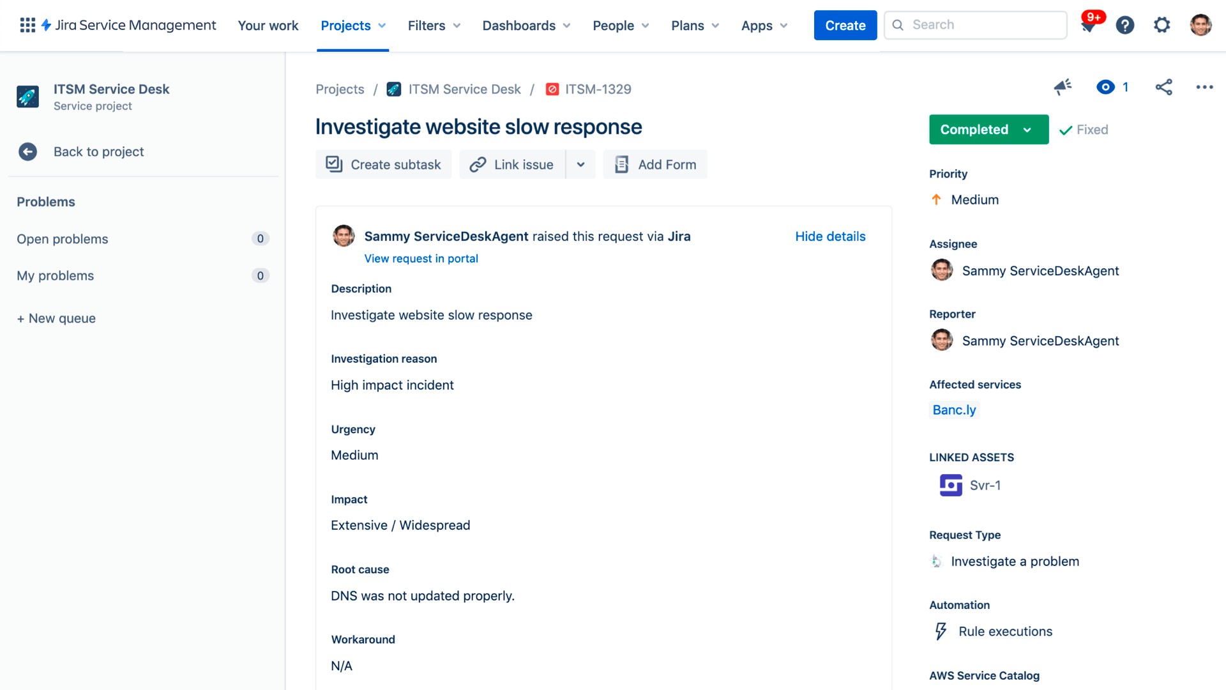Viewport: 1226px width, 690px height.
Task: Expand the Projects breadcrumb dropdown
Action: pyautogui.click(x=339, y=88)
